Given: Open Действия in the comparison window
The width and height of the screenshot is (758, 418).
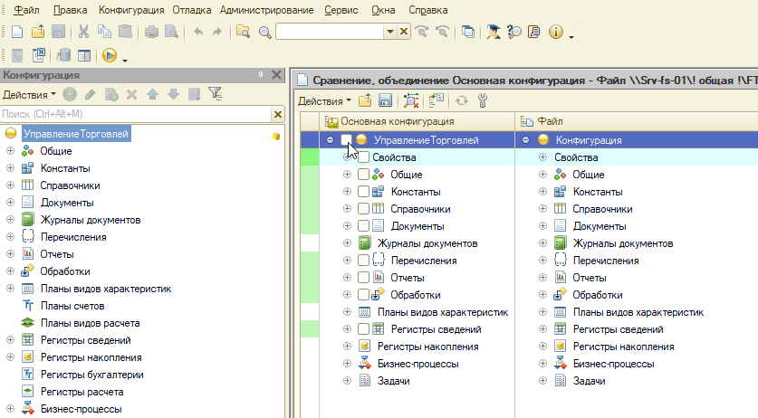Looking at the screenshot, I should [x=324, y=101].
